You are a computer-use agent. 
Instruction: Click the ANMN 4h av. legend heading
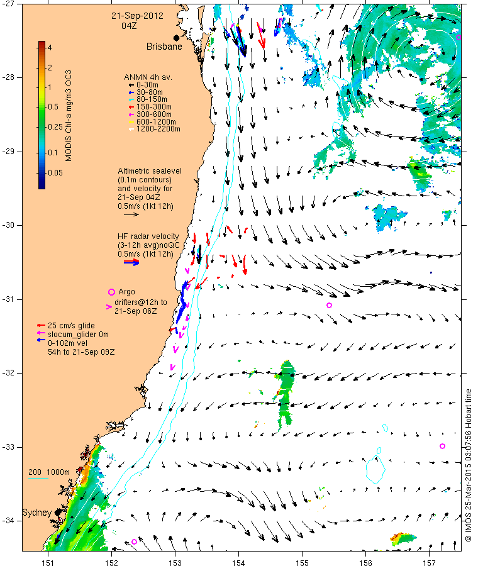coord(148,77)
